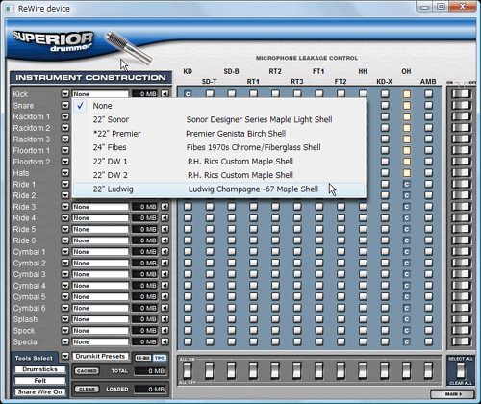The height and width of the screenshot is (404, 481).
Task: Audition Cymbal 3 using its speaker icon
Action: (165, 274)
